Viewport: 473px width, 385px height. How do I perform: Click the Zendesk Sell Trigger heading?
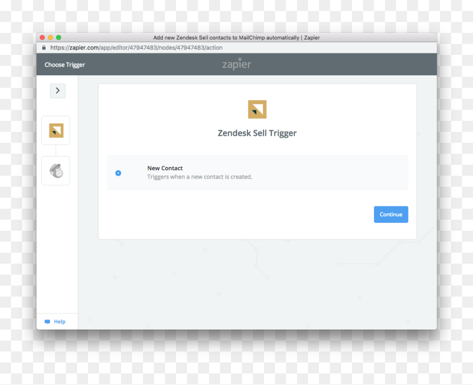point(257,133)
